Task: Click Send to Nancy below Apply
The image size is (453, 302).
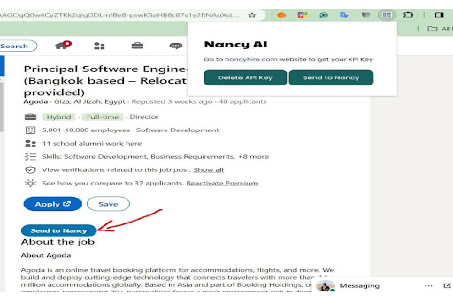Action: 59,231
